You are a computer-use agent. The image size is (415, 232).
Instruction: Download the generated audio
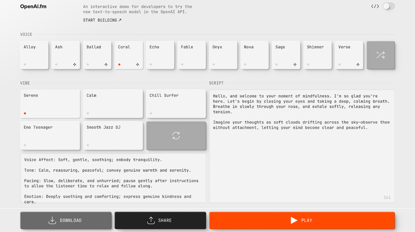tap(66, 220)
